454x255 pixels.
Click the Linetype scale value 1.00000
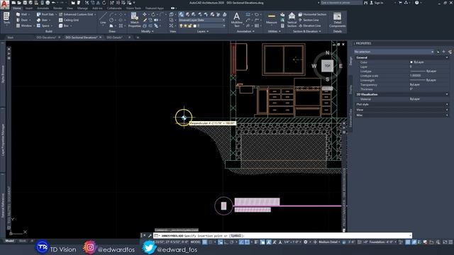(416, 76)
